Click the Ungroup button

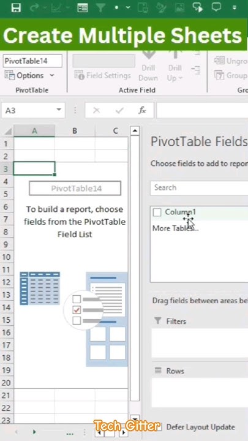coord(231,61)
